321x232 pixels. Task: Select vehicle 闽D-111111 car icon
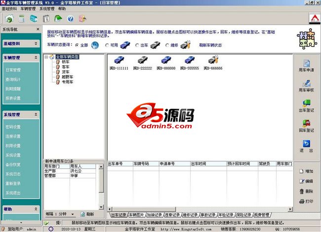119,60
